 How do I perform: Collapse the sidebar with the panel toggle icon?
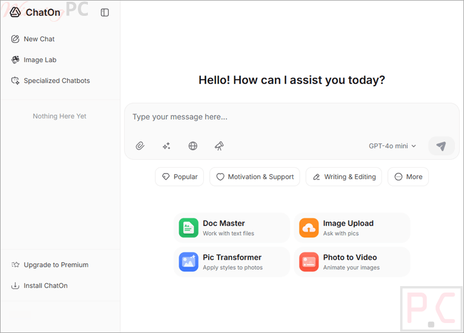[x=105, y=12]
